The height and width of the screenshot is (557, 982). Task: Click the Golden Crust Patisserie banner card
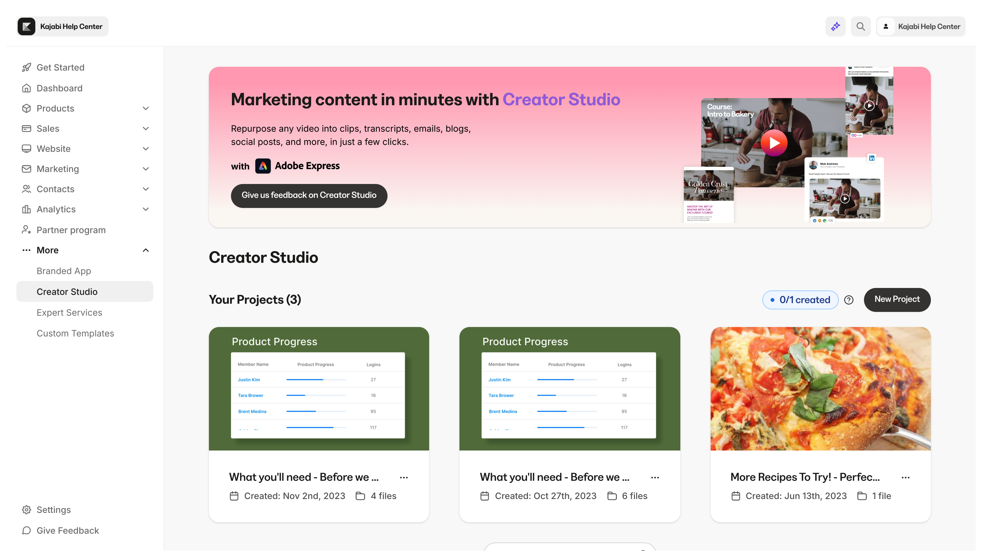(709, 195)
